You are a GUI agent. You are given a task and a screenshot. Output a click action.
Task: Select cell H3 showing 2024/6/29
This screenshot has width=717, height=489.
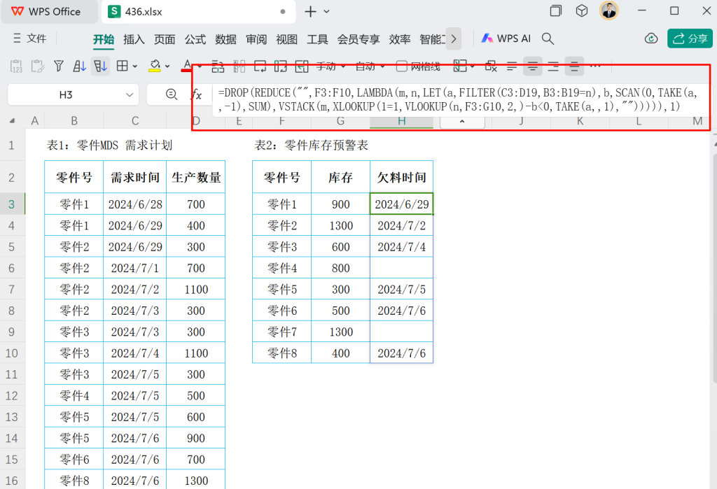click(401, 204)
